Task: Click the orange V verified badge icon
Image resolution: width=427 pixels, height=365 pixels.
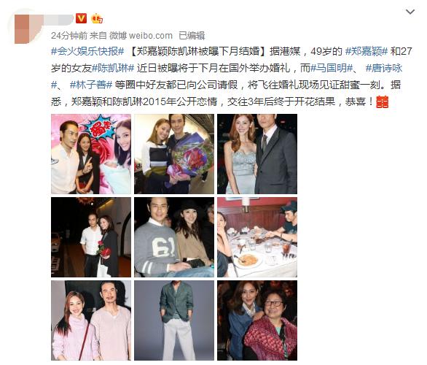Action: pos(81,18)
